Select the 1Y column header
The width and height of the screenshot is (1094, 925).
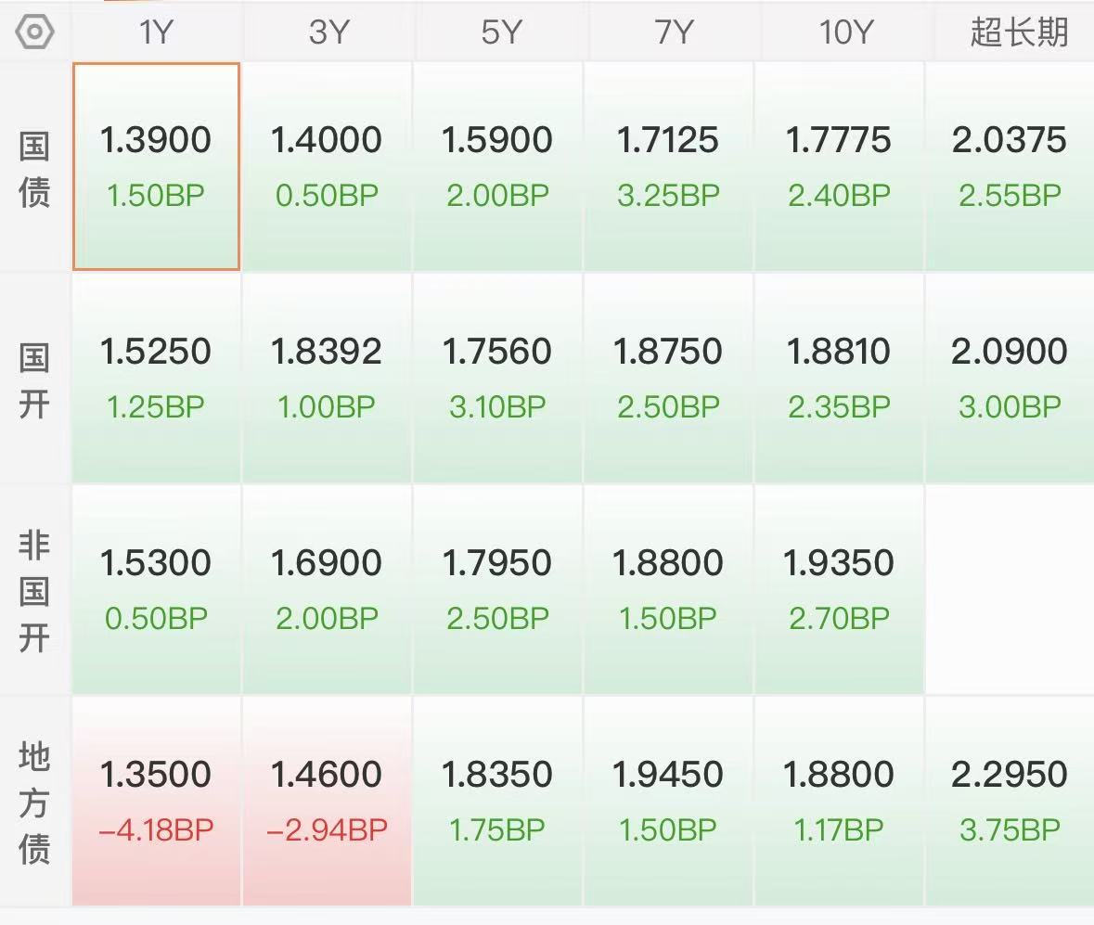(x=156, y=32)
